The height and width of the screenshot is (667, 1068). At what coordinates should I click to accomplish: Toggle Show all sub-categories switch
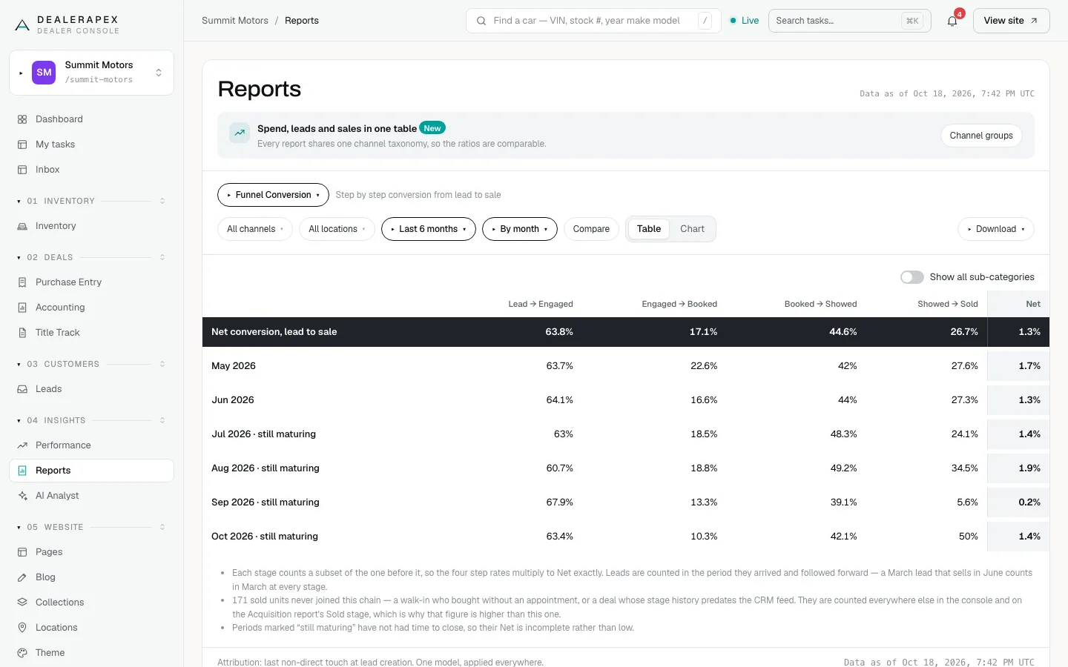[x=912, y=277]
